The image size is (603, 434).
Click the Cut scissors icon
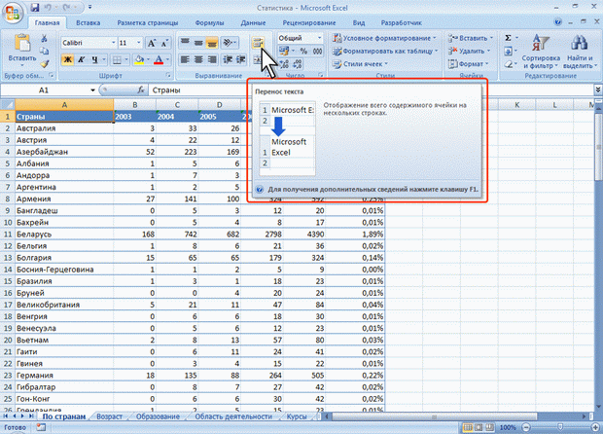point(44,39)
